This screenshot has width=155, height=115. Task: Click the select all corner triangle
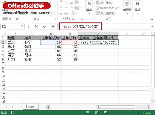[x=5, y=34]
